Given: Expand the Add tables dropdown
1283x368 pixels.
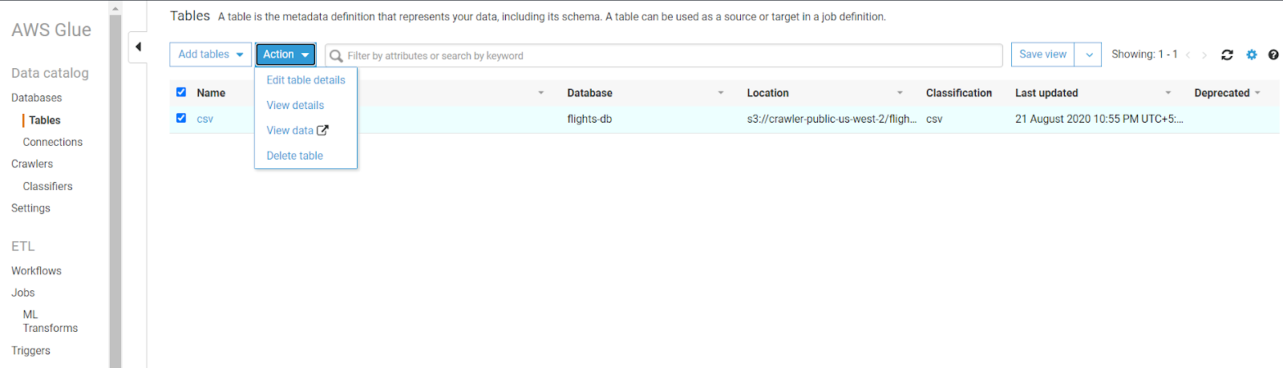Looking at the screenshot, I should [x=211, y=55].
